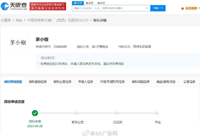Image resolution: width=200 pixels, height=138 pixels.
Task: Switch to the 商标公告信息 tab
Action: [62, 82]
